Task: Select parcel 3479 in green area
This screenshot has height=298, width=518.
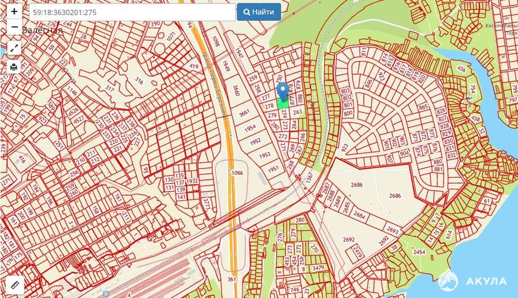Action: tap(318, 268)
